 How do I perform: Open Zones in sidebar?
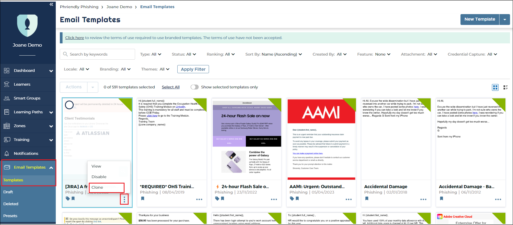(19, 126)
